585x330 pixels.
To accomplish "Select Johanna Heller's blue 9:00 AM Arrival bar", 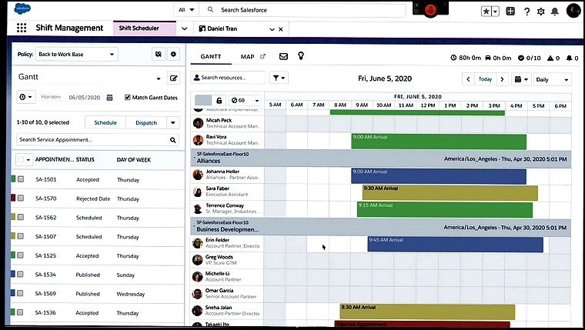I will (x=439, y=176).
